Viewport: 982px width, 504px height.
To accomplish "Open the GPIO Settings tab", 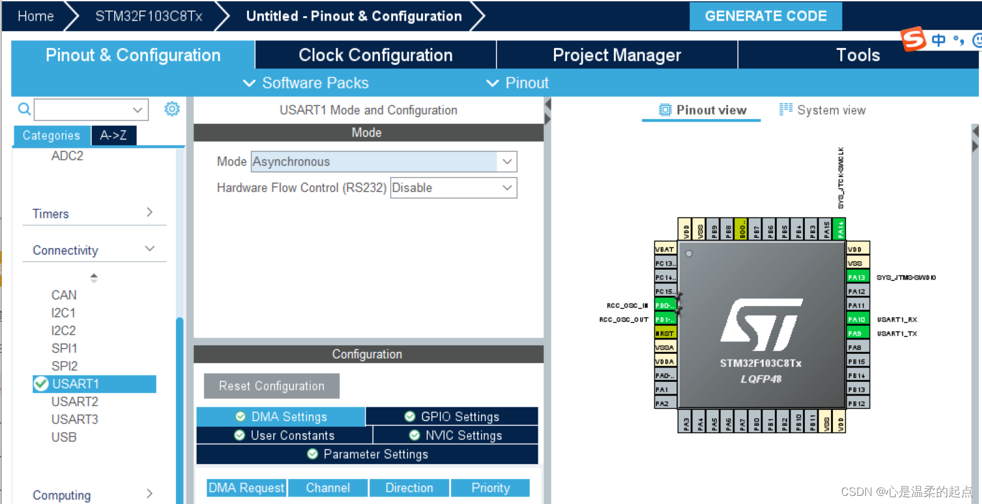I will pyautogui.click(x=452, y=416).
